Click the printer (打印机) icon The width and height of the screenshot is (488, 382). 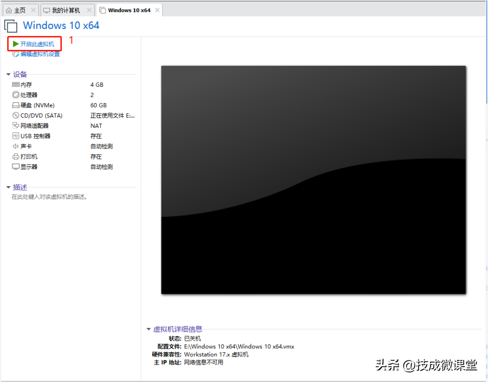15,157
